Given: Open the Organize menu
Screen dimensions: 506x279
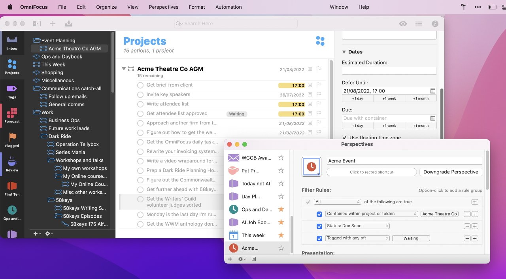Looking at the screenshot, I should [x=107, y=7].
